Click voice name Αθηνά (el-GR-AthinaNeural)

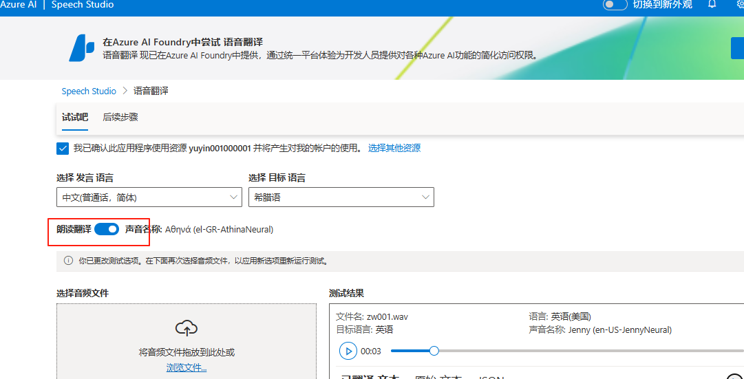[x=220, y=230]
